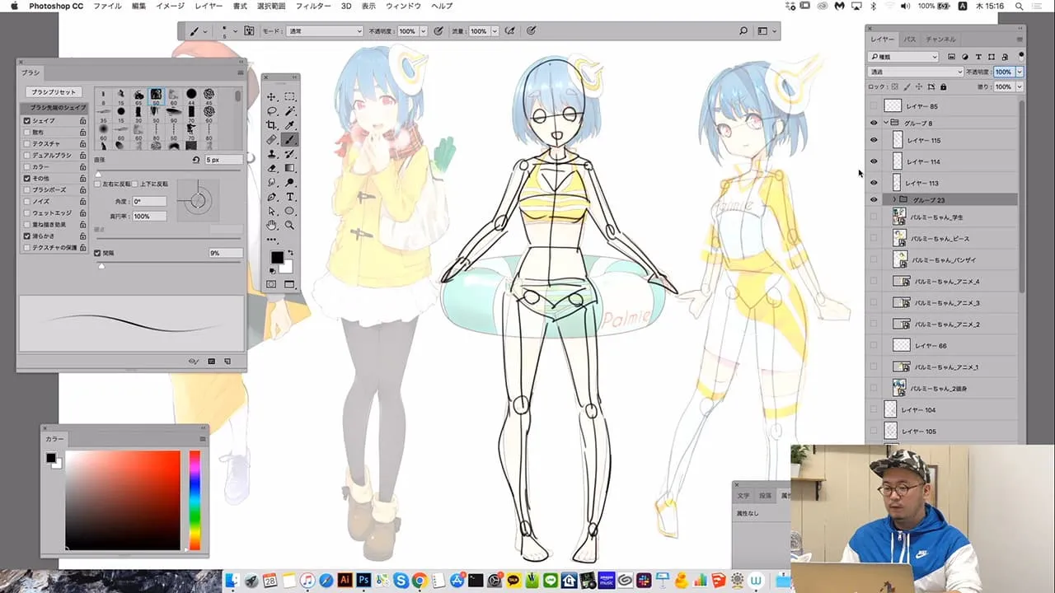
Task: Open the blend mode dropdown showing 通過
Action: 915,72
